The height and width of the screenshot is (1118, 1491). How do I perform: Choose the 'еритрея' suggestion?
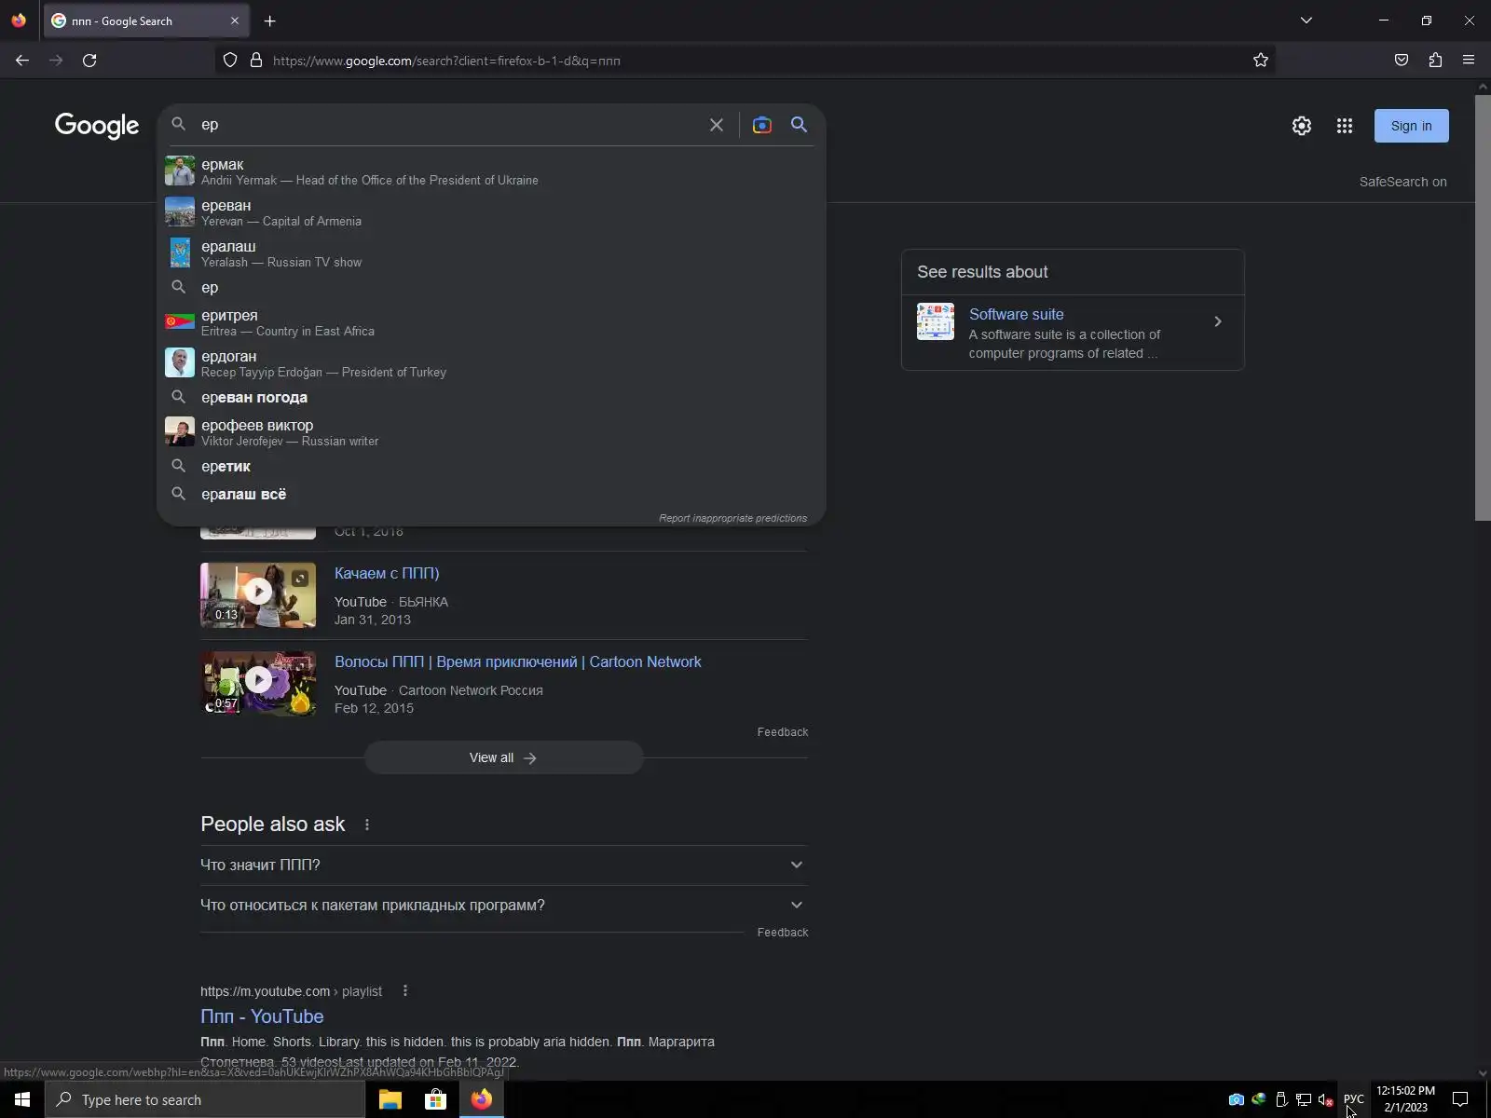click(491, 322)
